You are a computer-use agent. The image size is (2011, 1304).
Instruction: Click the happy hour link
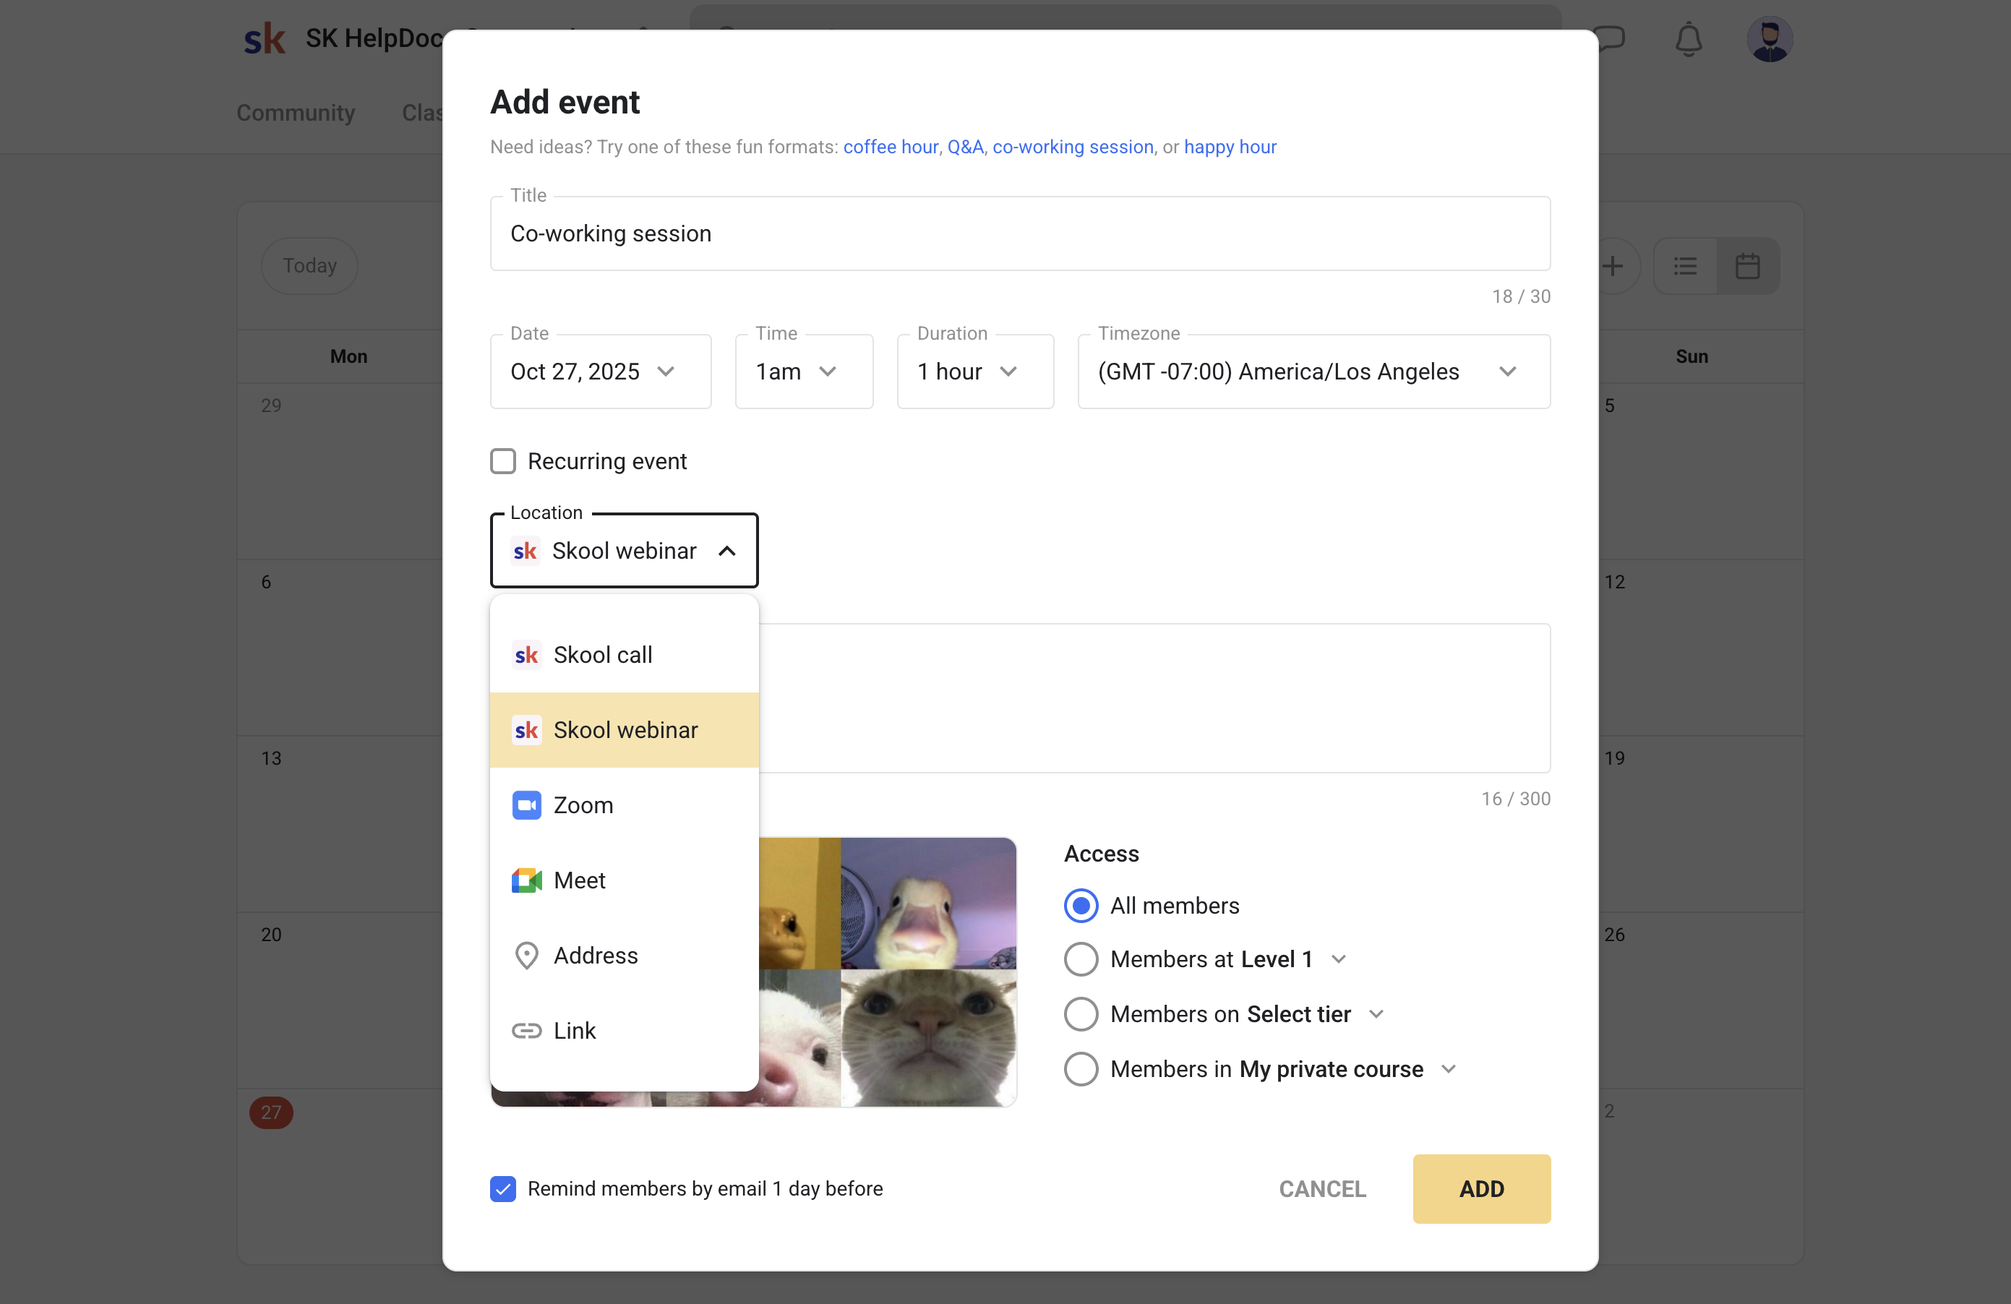[1230, 147]
